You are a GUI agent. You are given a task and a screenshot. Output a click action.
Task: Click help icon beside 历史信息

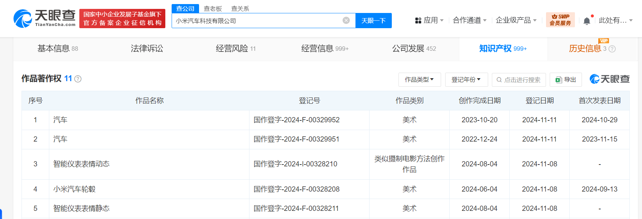tap(612, 49)
